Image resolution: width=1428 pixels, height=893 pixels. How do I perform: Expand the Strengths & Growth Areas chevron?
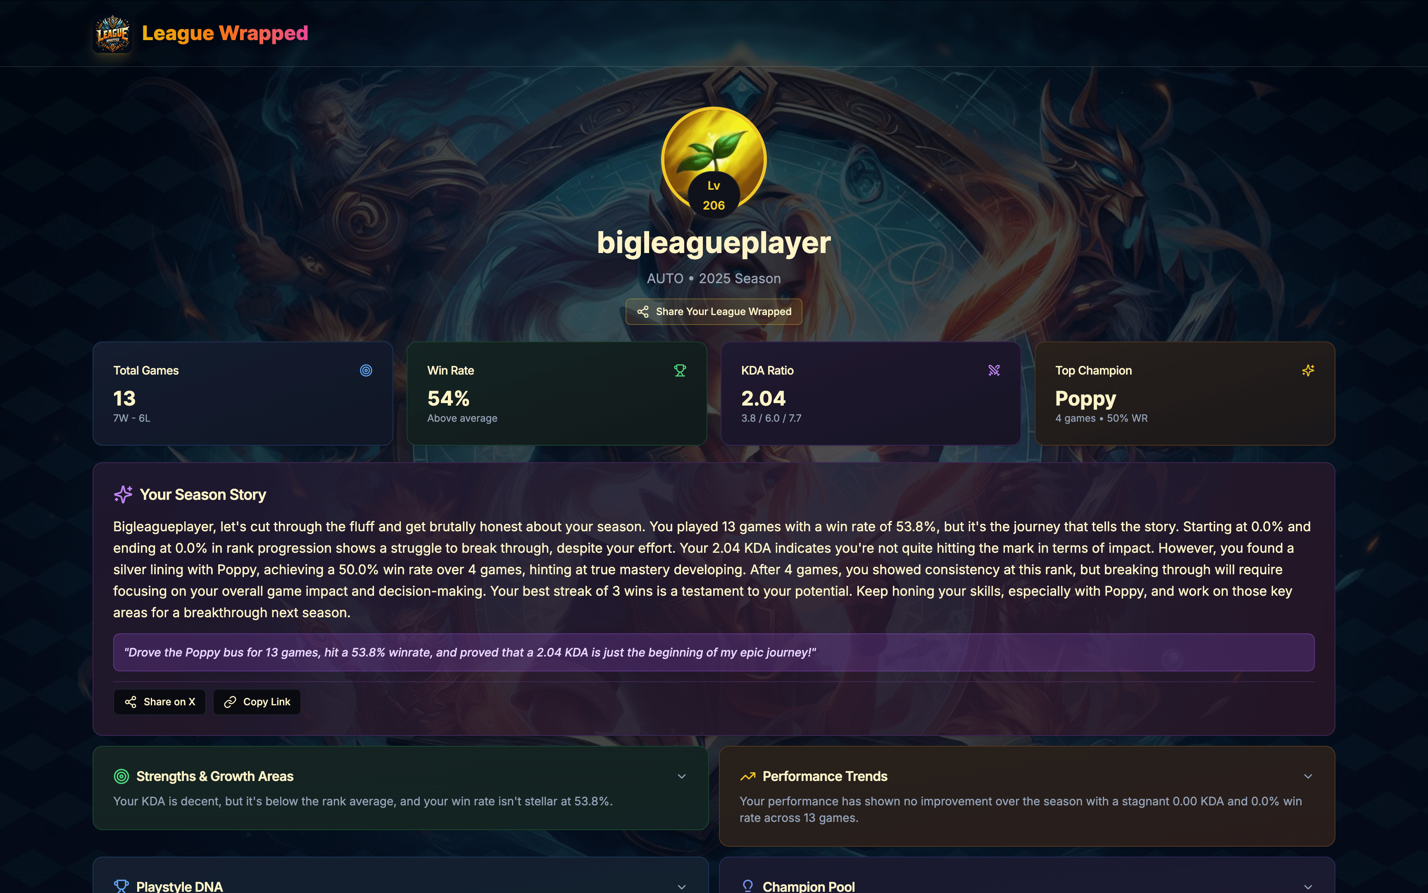tap(681, 776)
